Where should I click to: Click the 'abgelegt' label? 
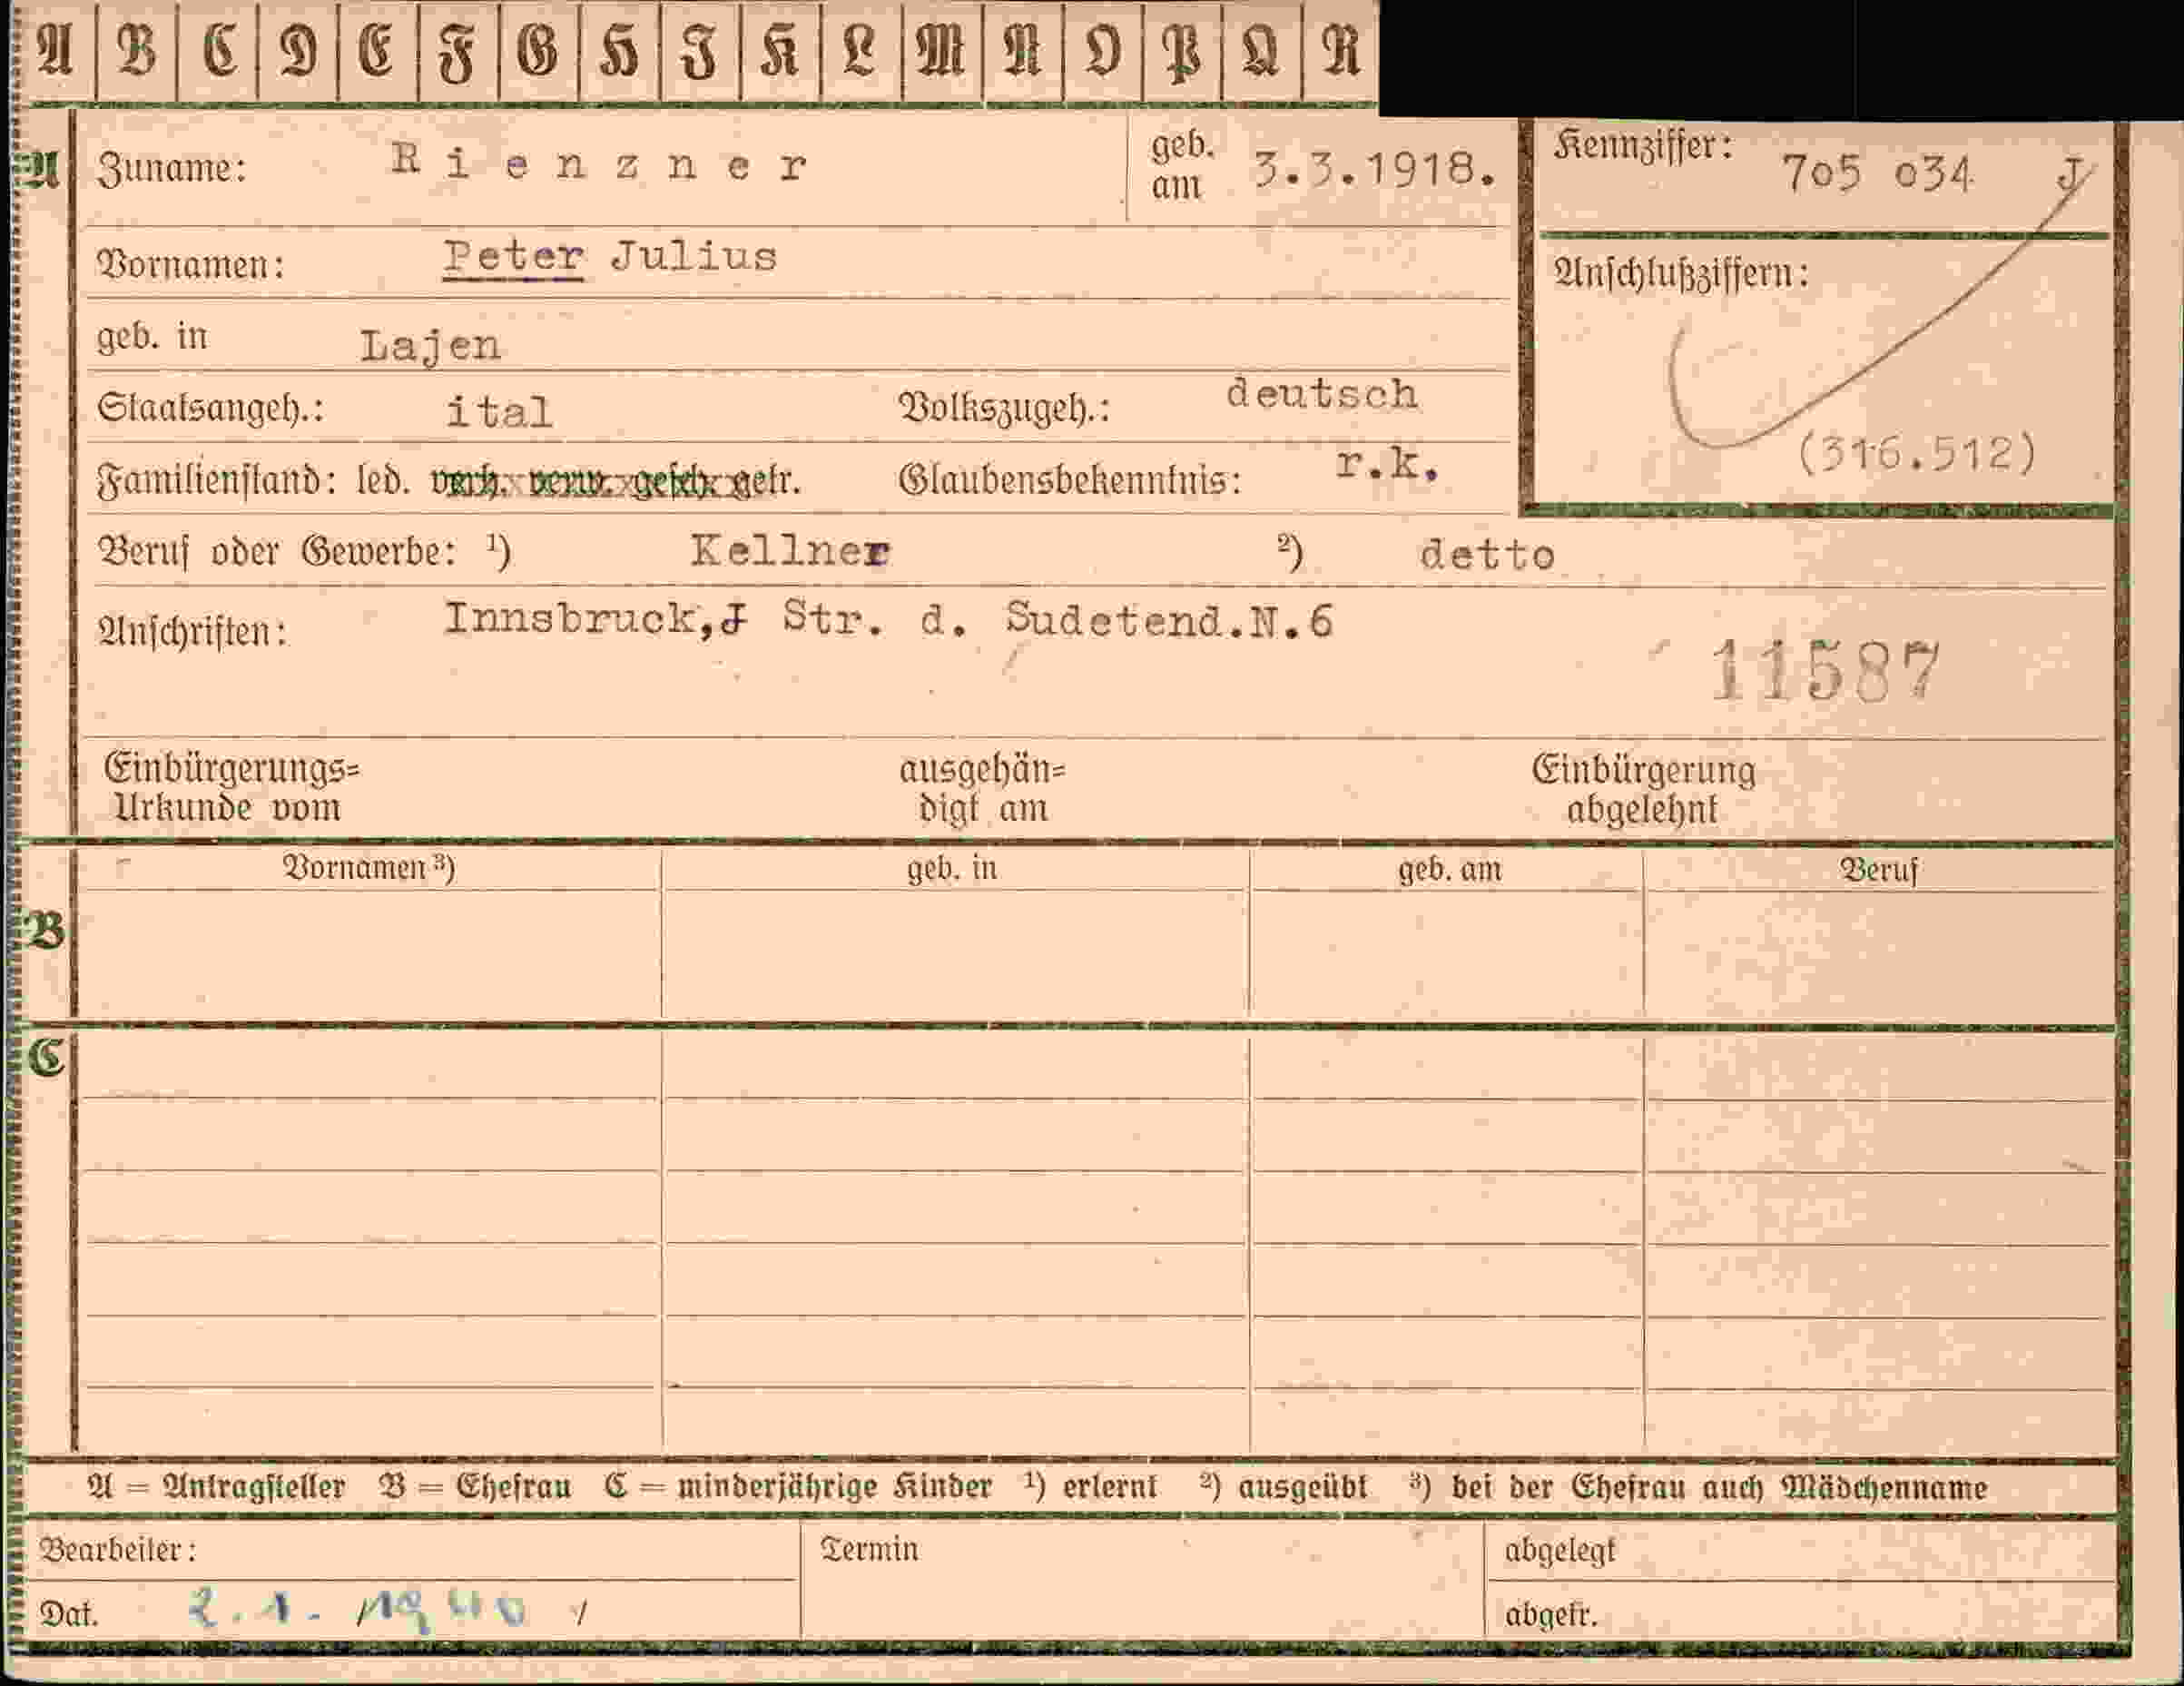[1559, 1551]
